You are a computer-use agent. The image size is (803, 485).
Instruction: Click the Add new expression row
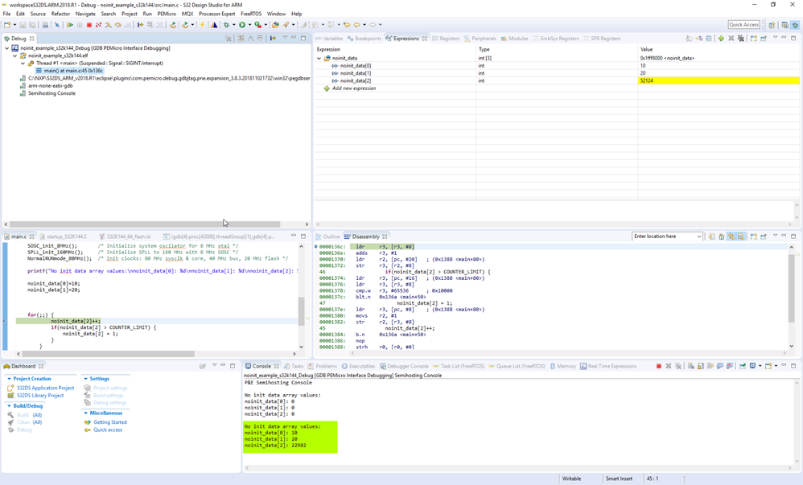(x=354, y=88)
